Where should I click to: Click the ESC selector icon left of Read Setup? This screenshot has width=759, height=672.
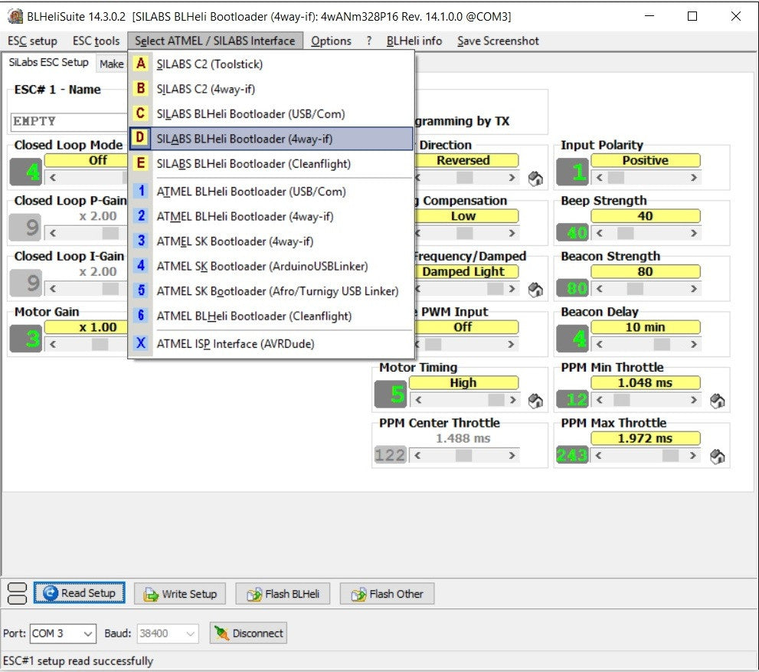pyautogui.click(x=17, y=593)
